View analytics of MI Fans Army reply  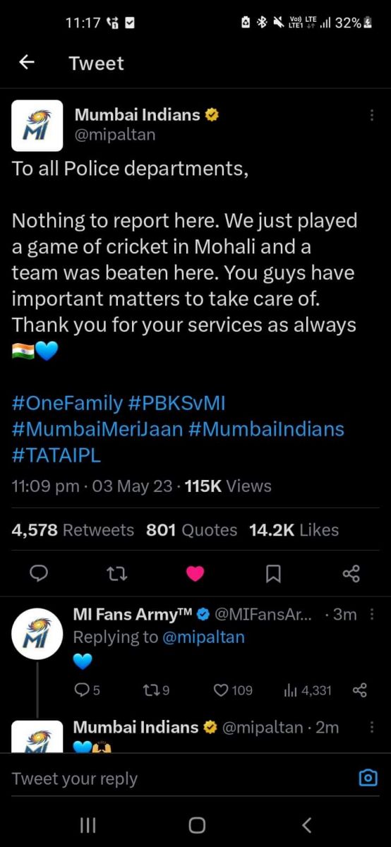[307, 690]
